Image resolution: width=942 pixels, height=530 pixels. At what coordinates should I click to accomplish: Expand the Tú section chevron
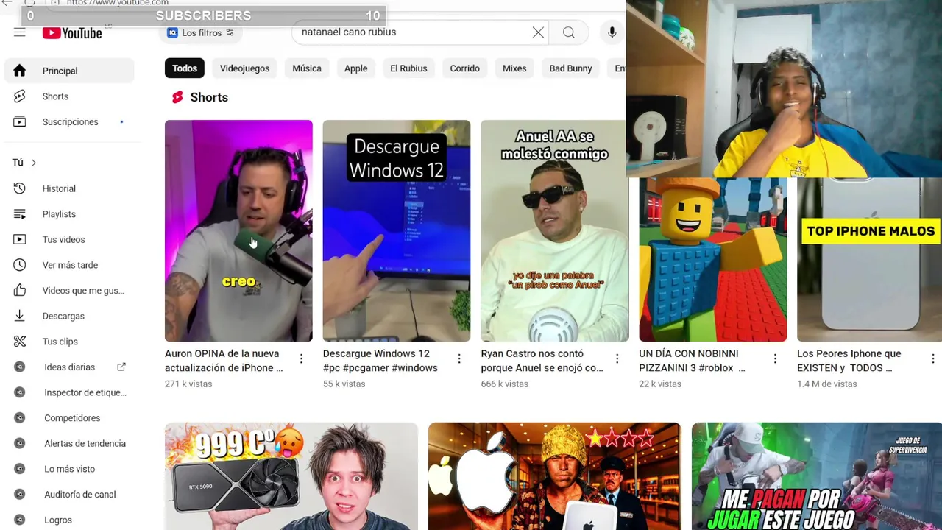(33, 163)
